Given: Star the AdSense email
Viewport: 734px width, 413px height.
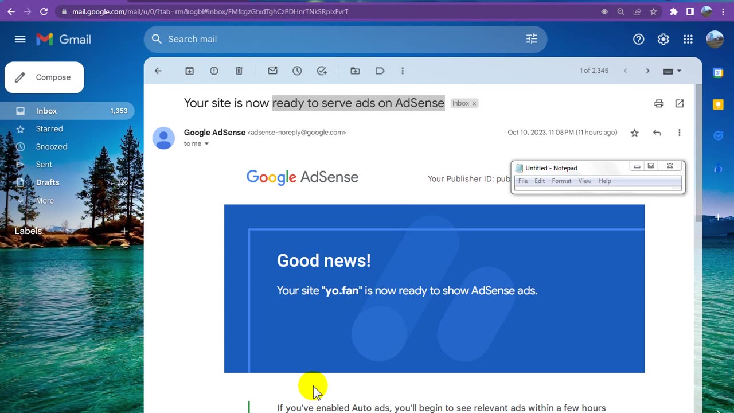Looking at the screenshot, I should (x=634, y=133).
